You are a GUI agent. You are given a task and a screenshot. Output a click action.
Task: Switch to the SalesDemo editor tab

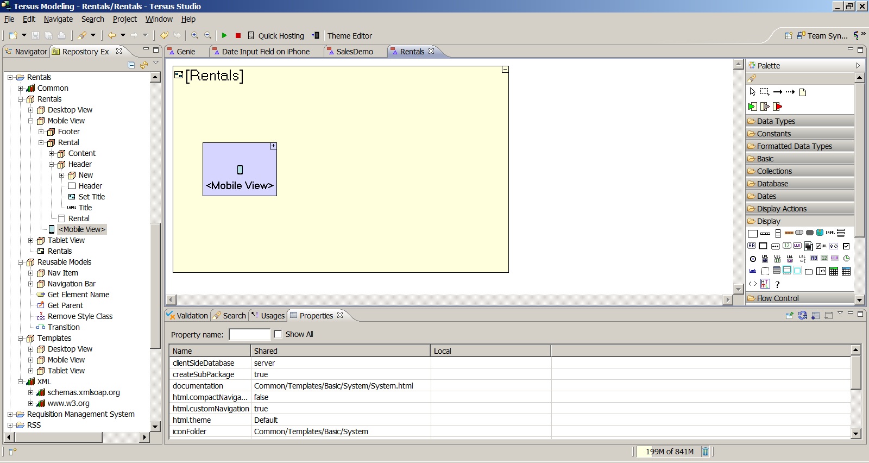click(354, 52)
